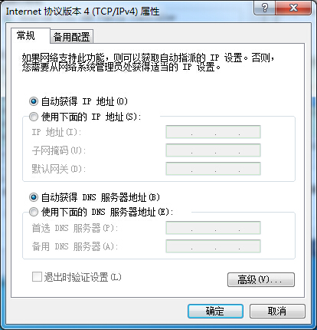The height and width of the screenshot is (330, 317).
Task: Close the TCP/IPv4 properties dialog
Action: click(293, 8)
